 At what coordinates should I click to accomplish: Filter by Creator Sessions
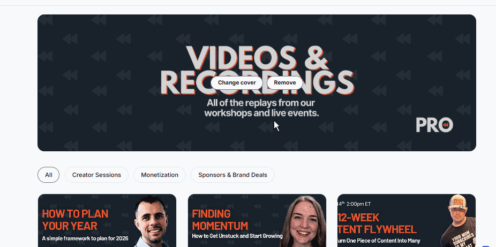point(96,175)
